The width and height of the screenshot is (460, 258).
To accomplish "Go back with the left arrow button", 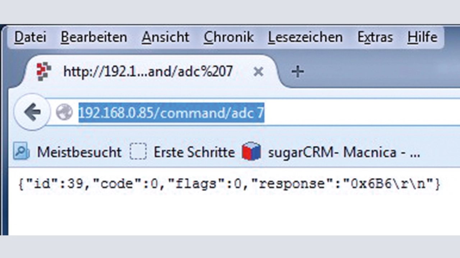I will coord(32,113).
